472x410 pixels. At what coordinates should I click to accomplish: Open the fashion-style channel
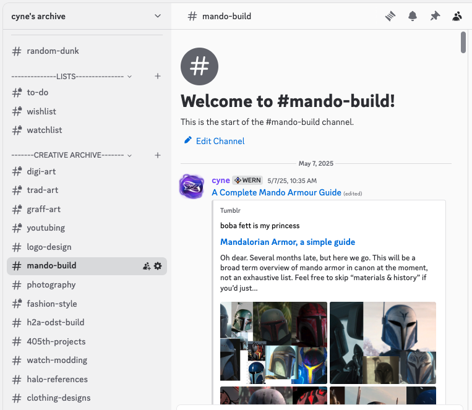[87, 304]
